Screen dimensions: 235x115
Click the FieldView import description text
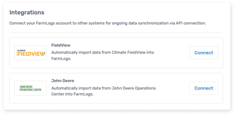click(103, 56)
